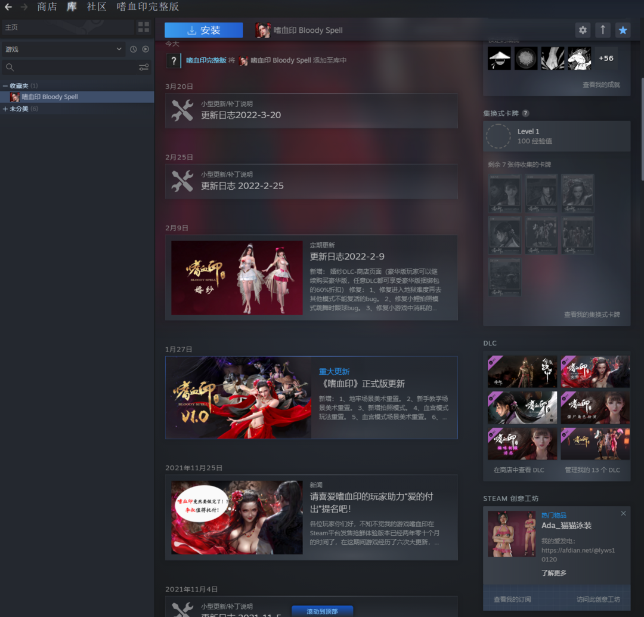Click the game icon in the header bar
The height and width of the screenshot is (617, 644).
(263, 30)
